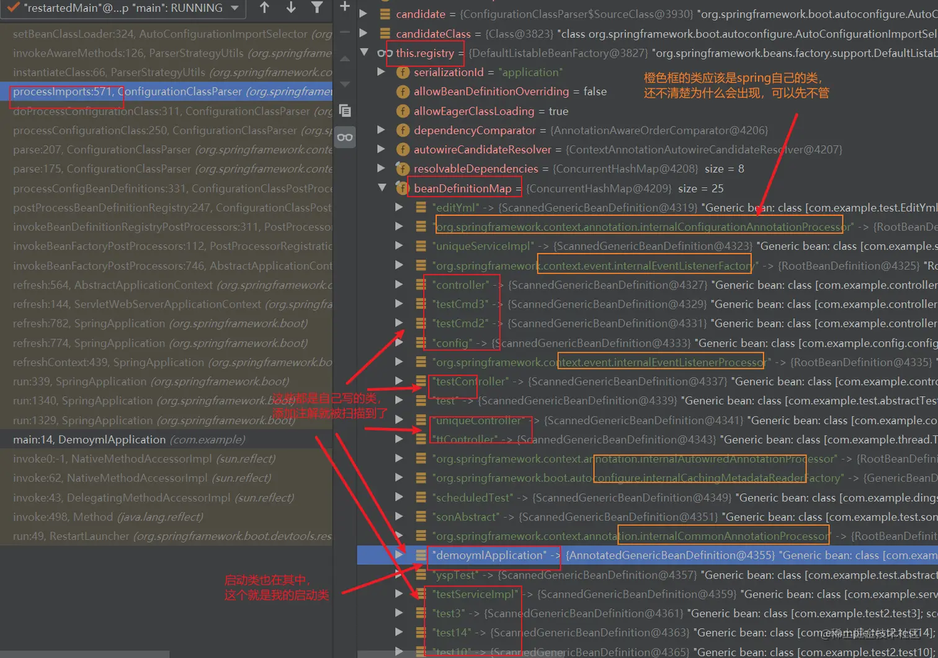Click the duplicate watch copy icon
This screenshot has width=938, height=658.
click(345, 111)
